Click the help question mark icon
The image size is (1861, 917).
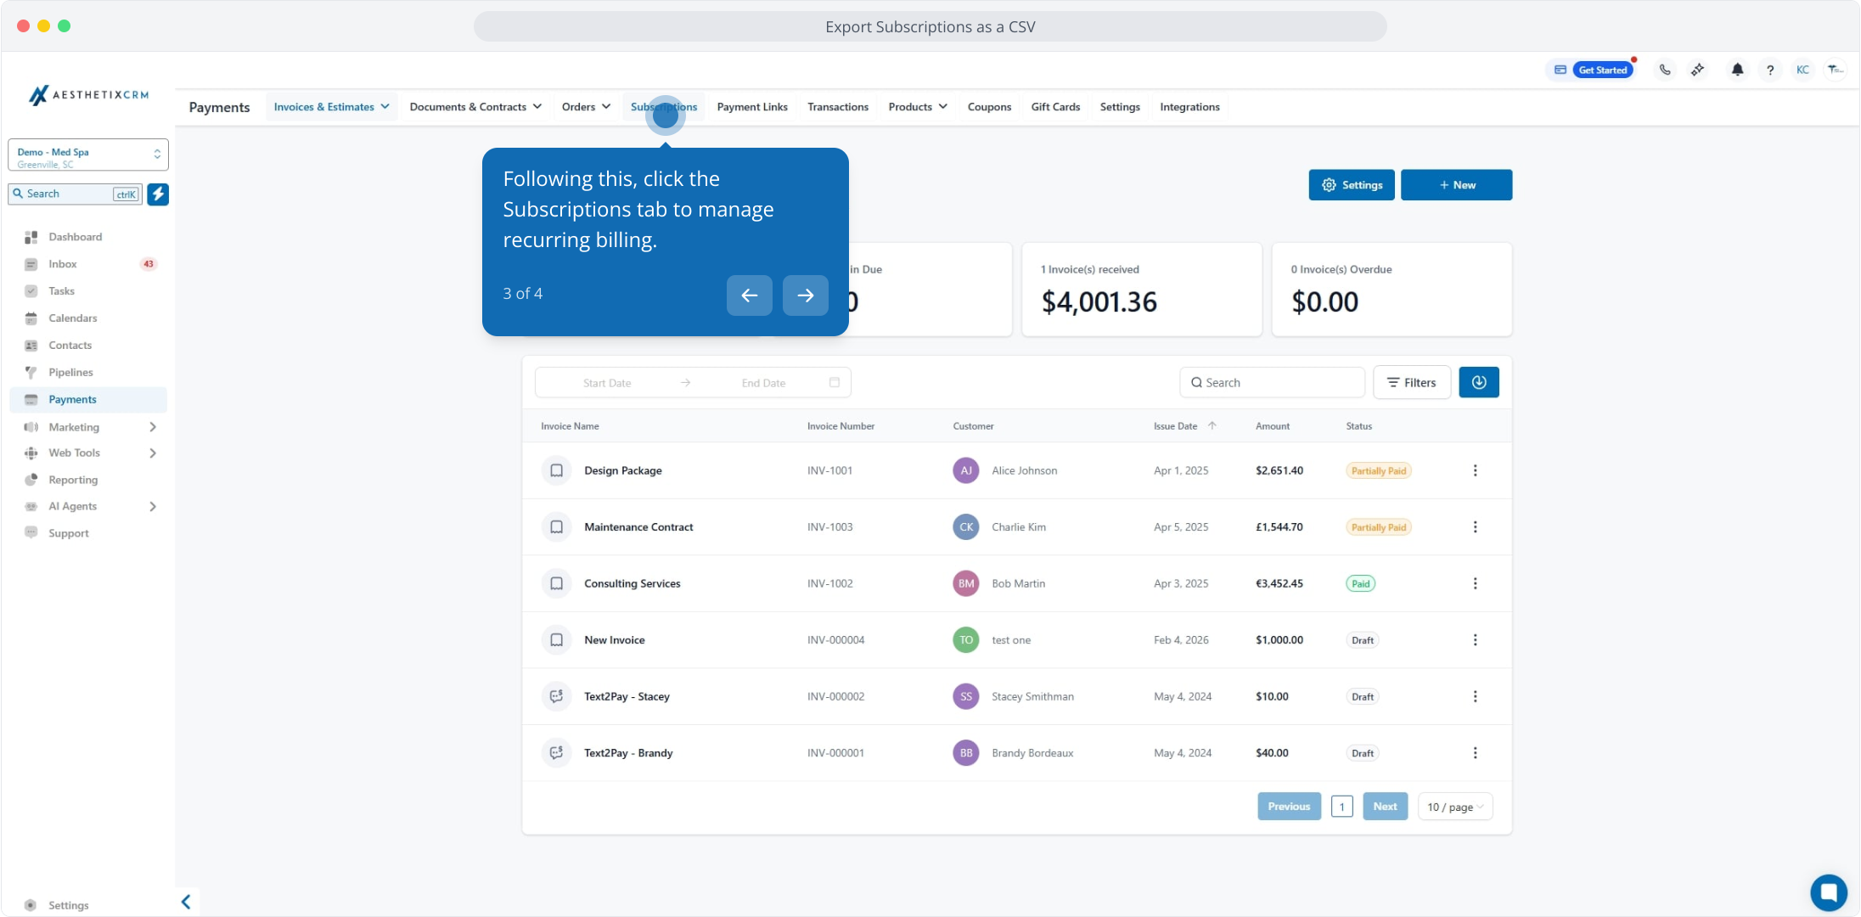[1770, 70]
